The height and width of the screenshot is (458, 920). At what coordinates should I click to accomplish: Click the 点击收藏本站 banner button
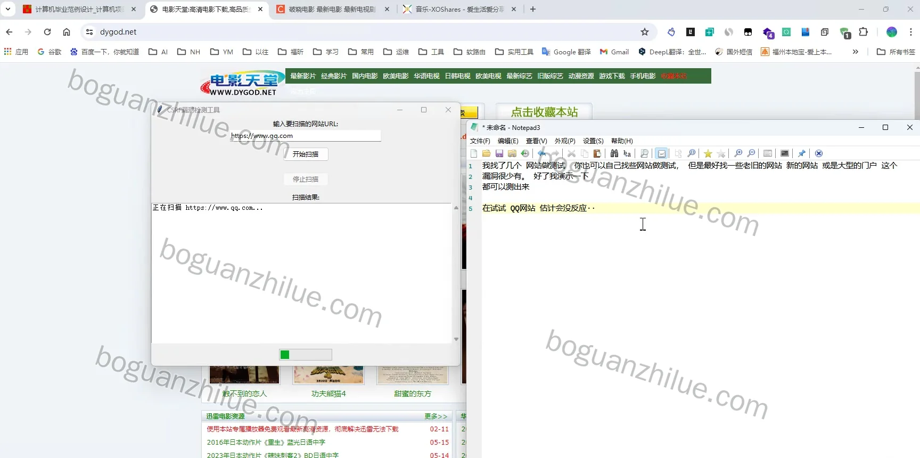coord(544,112)
